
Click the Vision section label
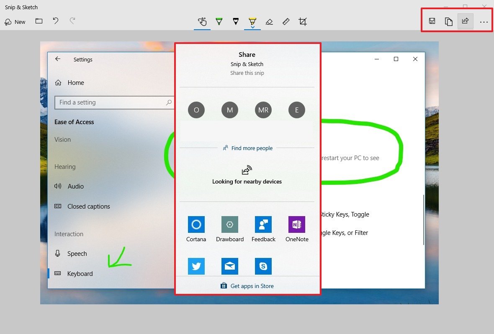point(62,139)
